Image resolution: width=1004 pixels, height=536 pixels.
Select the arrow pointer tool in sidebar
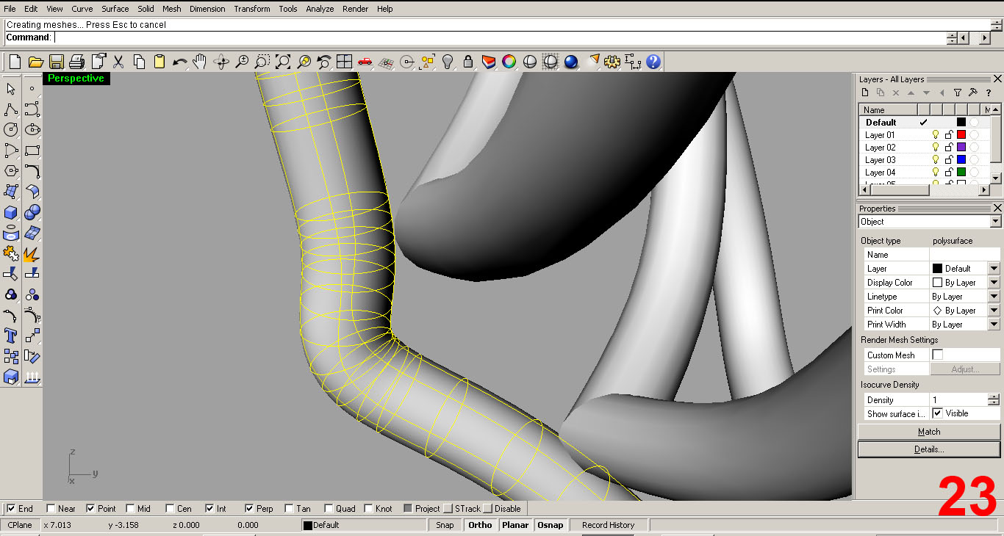[x=11, y=89]
